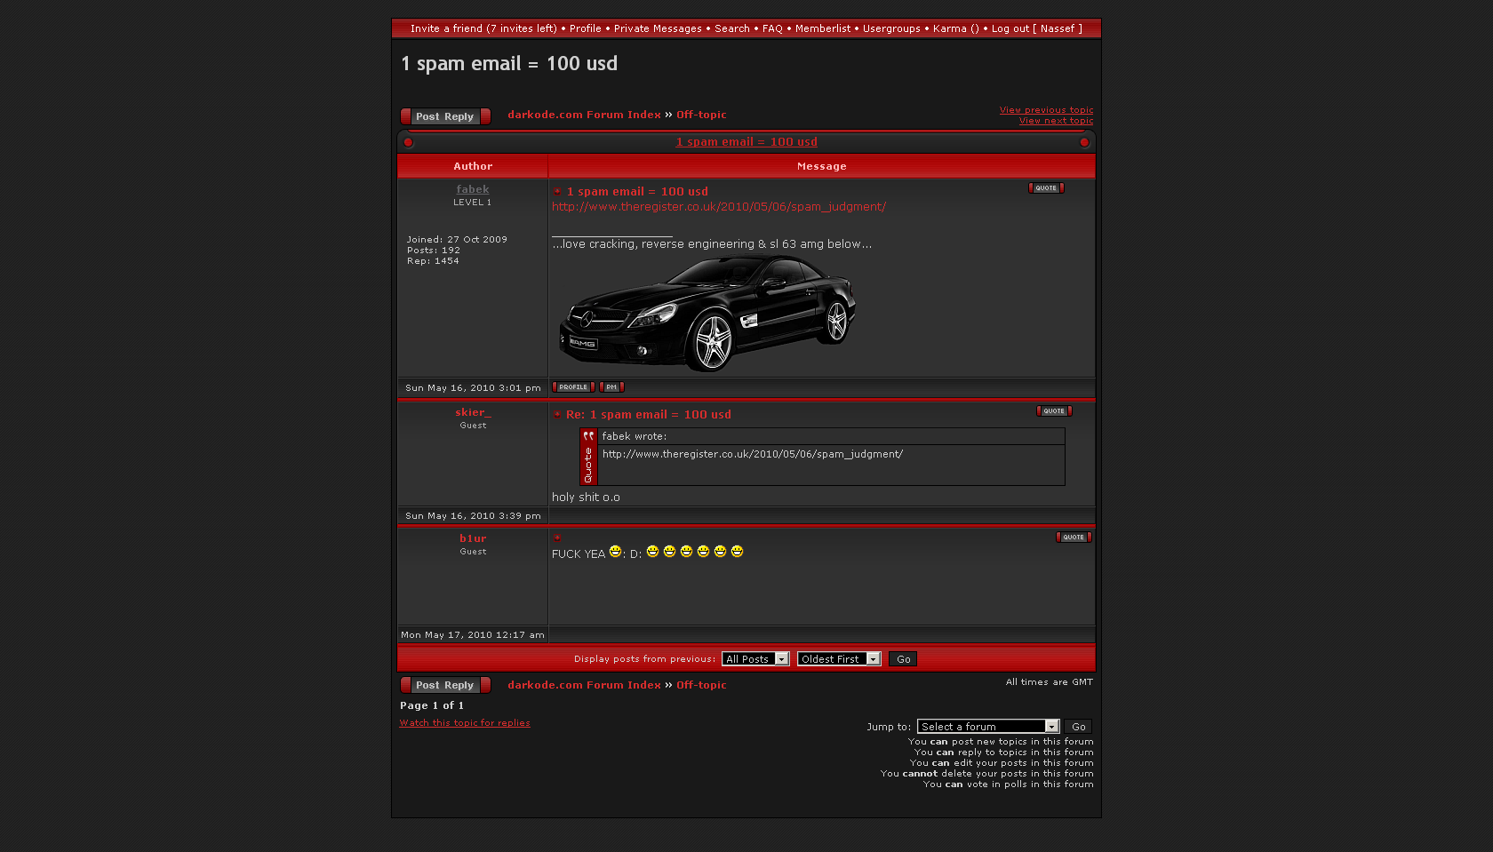This screenshot has width=1493, height=852.
Task: Open the All Posts dropdown
Action: click(754, 659)
